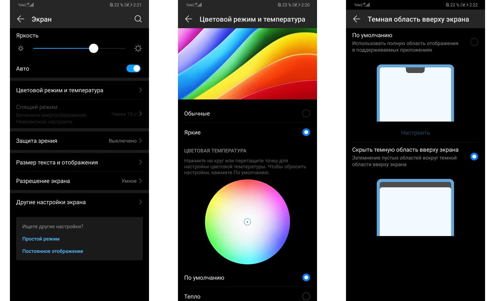The image size is (495, 301).
Task: Open the chevron for Другие настройки экрана
Action: (140, 202)
